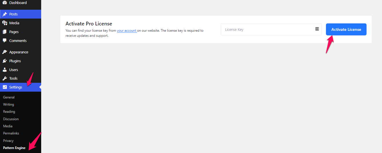The width and height of the screenshot is (382, 153).
Task: Click the Posts pushpin icon
Action: click(x=5, y=14)
